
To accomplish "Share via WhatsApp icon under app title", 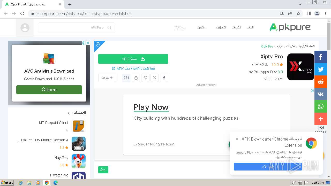I will (x=145, y=78).
